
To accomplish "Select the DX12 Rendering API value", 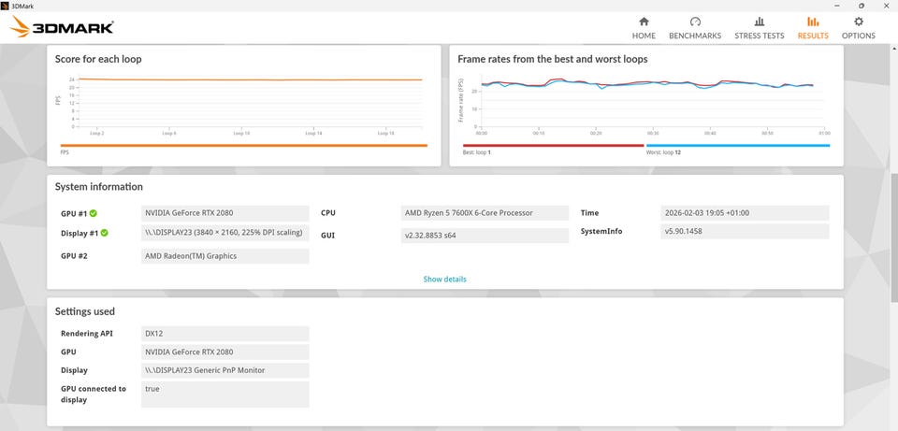I will 225,334.
